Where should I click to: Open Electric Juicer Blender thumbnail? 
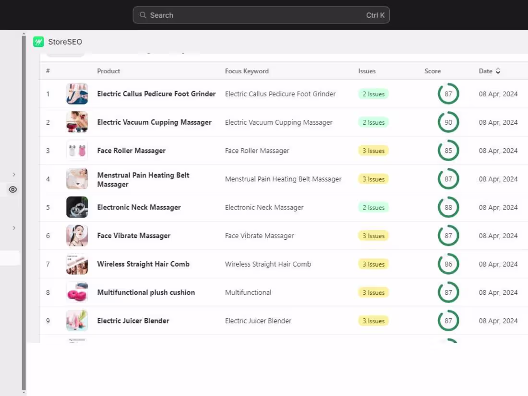[77, 321]
